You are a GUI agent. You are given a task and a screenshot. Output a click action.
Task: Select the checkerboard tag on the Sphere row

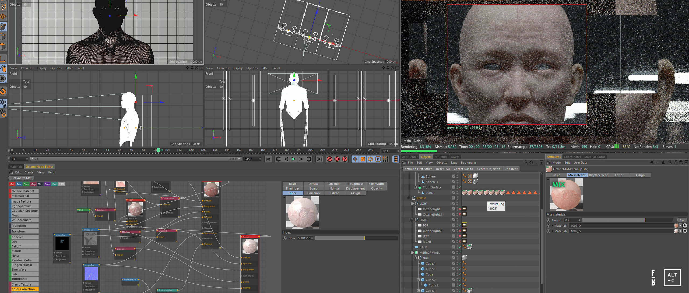point(470,176)
